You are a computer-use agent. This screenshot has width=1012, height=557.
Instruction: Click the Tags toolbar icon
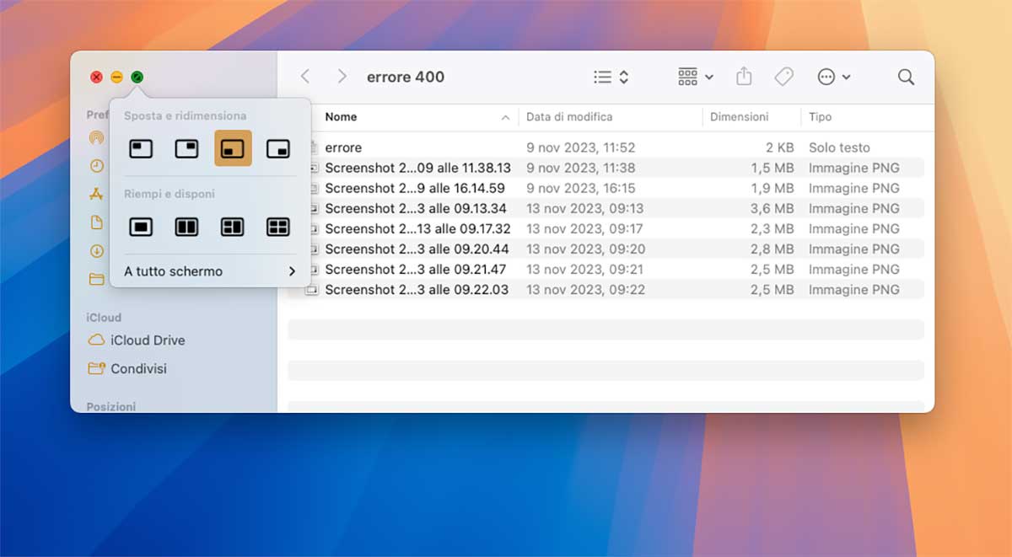[784, 77]
